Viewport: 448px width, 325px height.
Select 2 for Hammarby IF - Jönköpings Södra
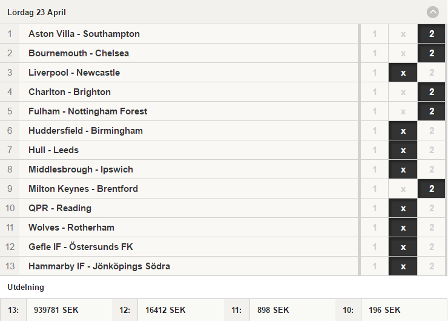tap(431, 266)
